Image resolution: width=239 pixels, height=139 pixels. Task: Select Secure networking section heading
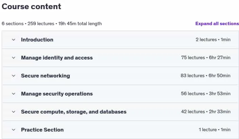point(45,76)
